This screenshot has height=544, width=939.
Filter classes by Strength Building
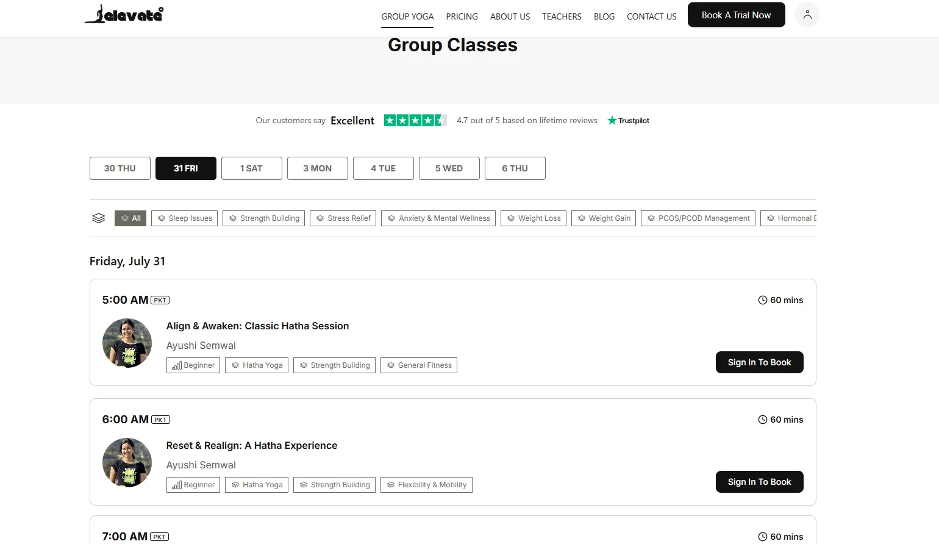click(264, 218)
